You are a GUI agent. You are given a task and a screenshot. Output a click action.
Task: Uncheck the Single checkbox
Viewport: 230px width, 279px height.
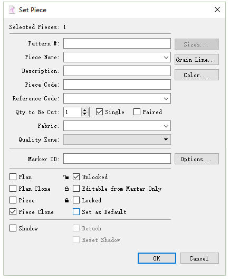(x=99, y=112)
